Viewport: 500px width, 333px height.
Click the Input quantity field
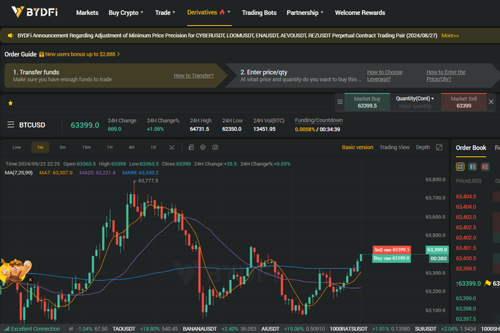click(x=415, y=106)
